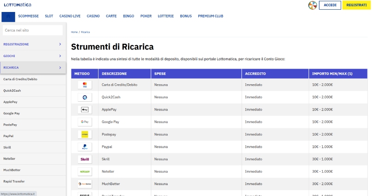
Task: Click the Importo Min/Max (1) column header
Action: tap(338, 74)
